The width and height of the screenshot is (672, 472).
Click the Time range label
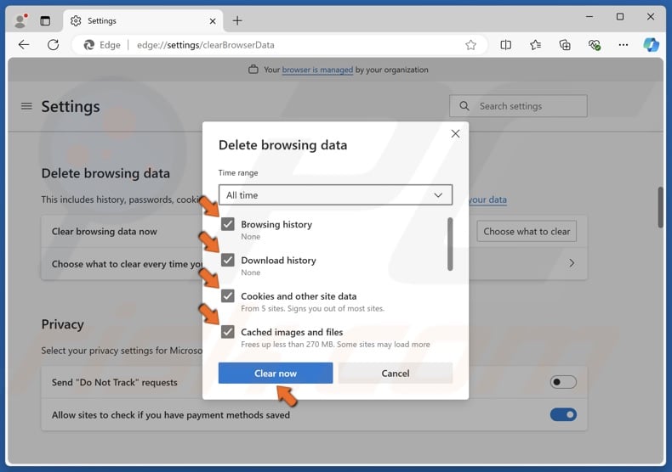[238, 172]
